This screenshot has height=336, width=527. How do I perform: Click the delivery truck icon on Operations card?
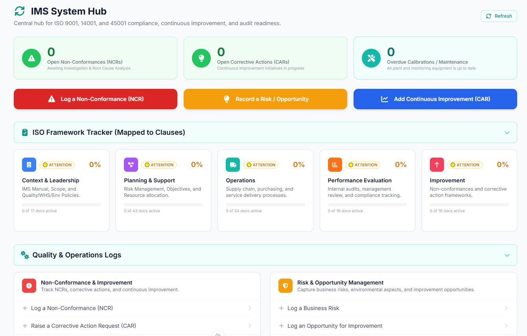pos(232,164)
